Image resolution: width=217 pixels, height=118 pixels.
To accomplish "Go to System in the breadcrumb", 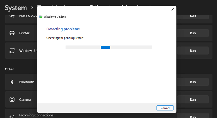I will [x=16, y=8].
